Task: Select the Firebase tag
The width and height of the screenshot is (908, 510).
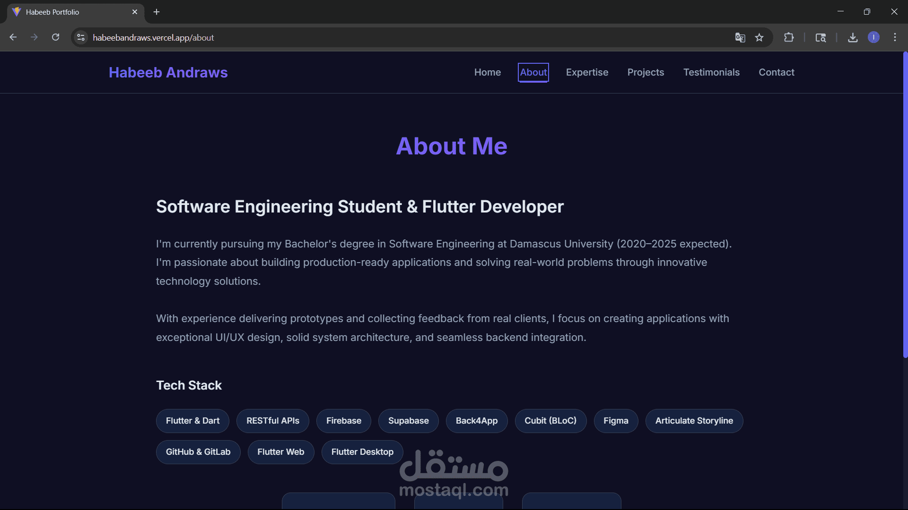Action: tap(344, 421)
